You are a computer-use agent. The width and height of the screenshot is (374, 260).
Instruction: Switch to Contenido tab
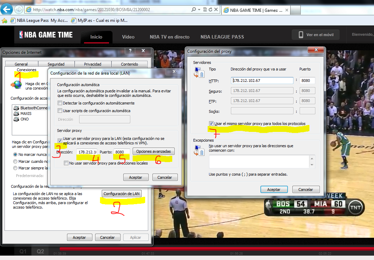pos(129,64)
